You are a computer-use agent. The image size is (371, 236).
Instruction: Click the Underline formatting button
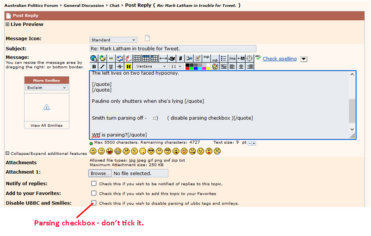[x=111, y=66]
